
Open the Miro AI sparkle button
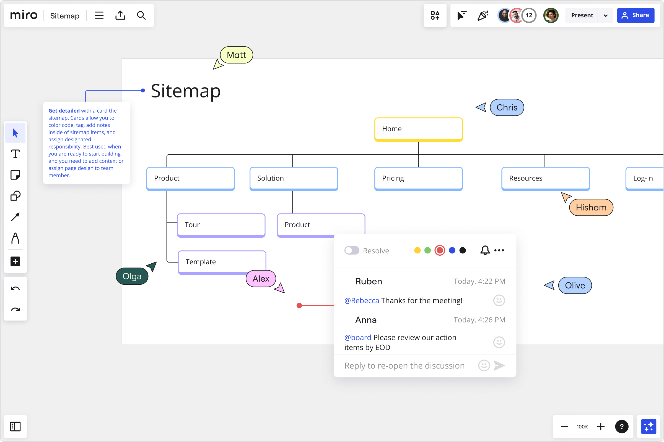pyautogui.click(x=648, y=426)
